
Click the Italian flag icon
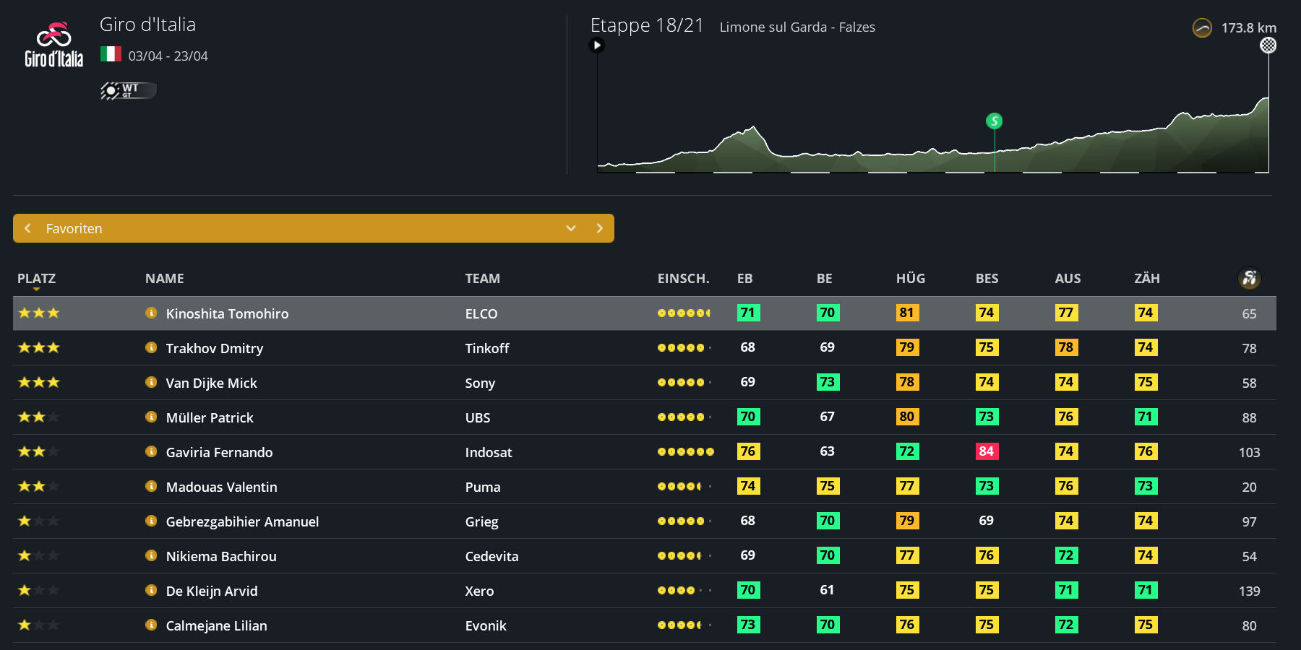[x=111, y=54]
